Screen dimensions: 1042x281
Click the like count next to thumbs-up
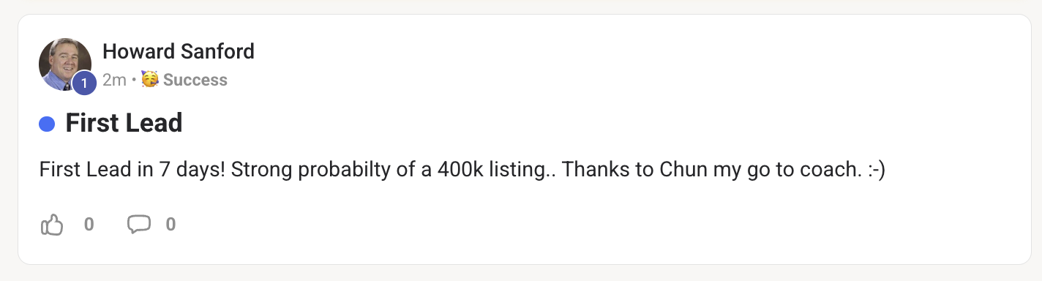(89, 225)
